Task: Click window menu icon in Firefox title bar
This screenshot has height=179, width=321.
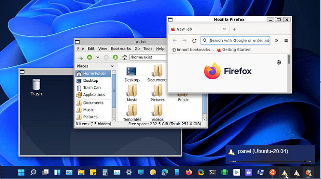Action: coord(170,20)
